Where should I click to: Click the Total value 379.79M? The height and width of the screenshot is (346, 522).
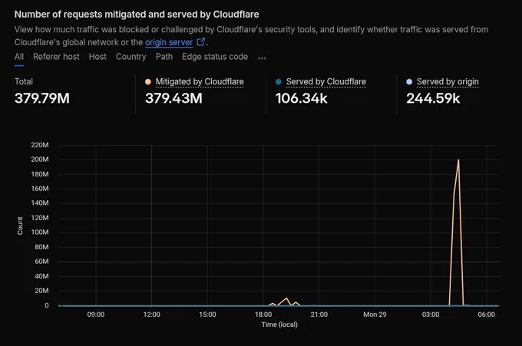point(42,98)
